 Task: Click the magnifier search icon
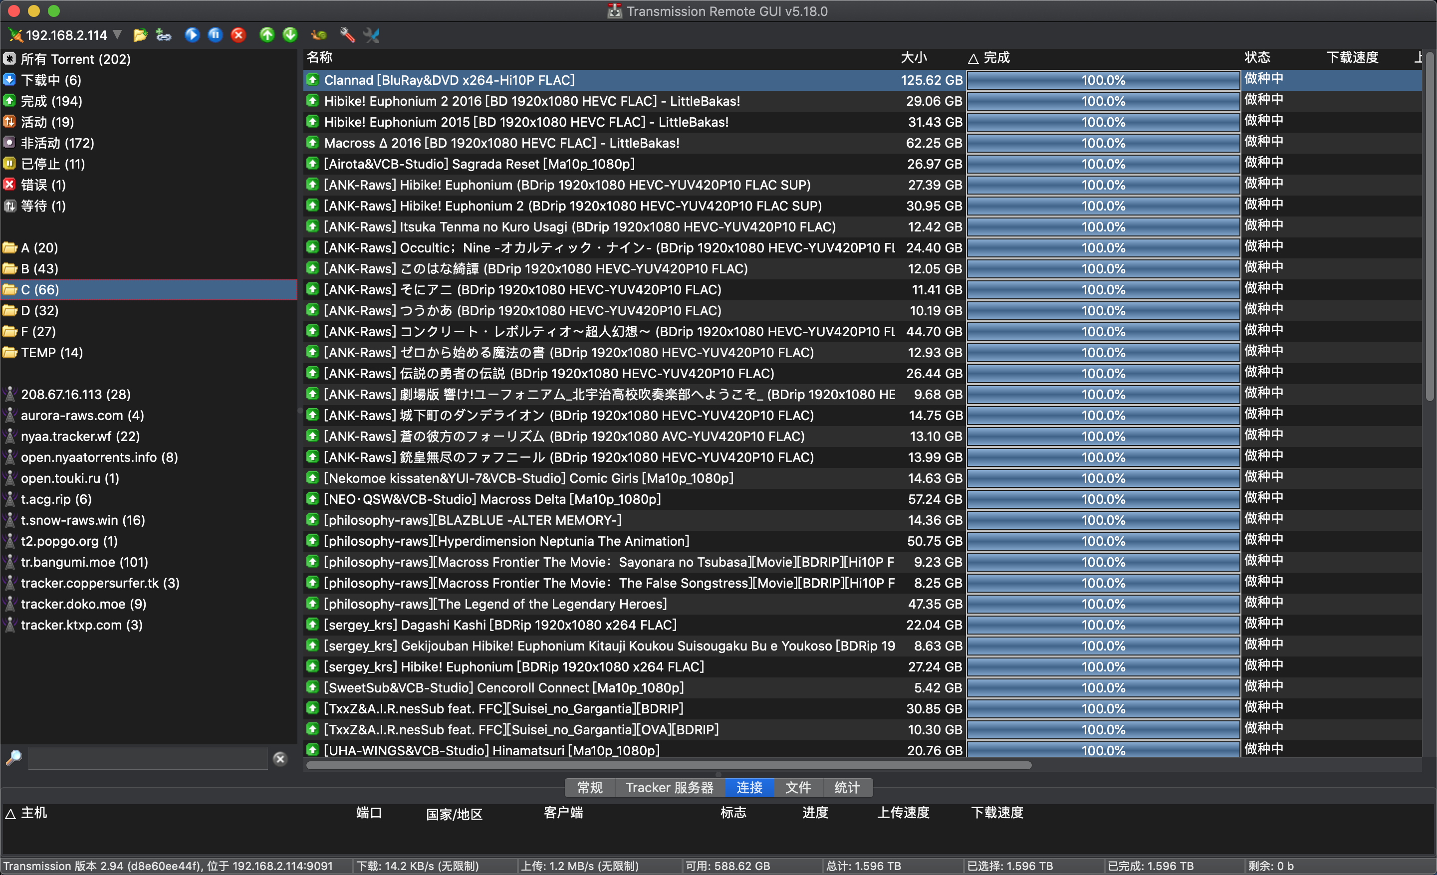coord(13,758)
